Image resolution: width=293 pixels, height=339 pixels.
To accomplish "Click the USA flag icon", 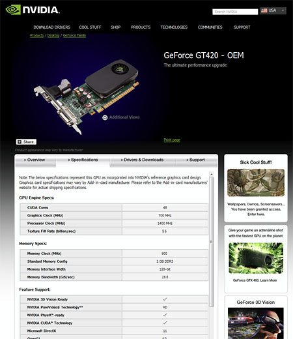I will pos(264,10).
